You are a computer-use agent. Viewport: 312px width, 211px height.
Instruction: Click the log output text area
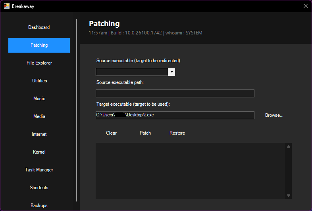tap(190, 171)
